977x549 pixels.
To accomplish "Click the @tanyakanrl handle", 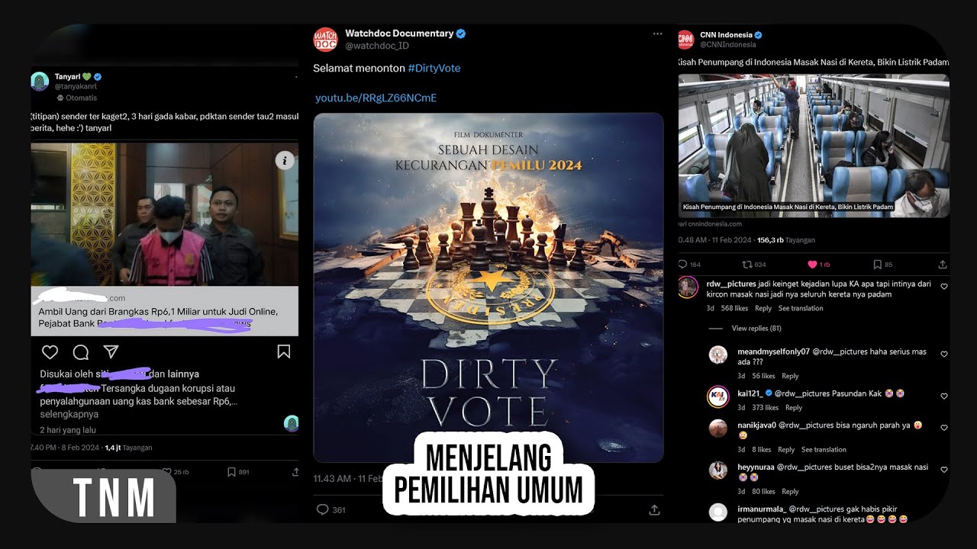I will click(76, 87).
